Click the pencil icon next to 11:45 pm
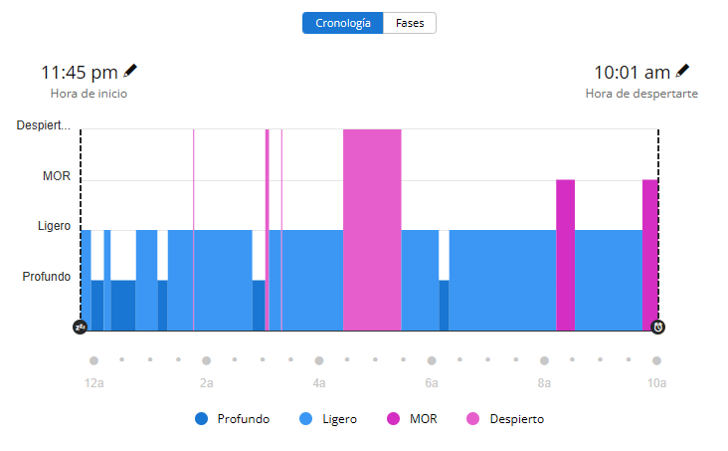This screenshot has height=451, width=728. (130, 71)
